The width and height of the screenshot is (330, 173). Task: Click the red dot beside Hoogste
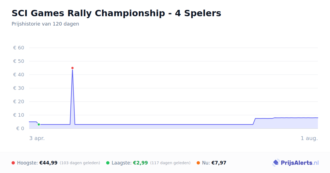(x=13, y=163)
